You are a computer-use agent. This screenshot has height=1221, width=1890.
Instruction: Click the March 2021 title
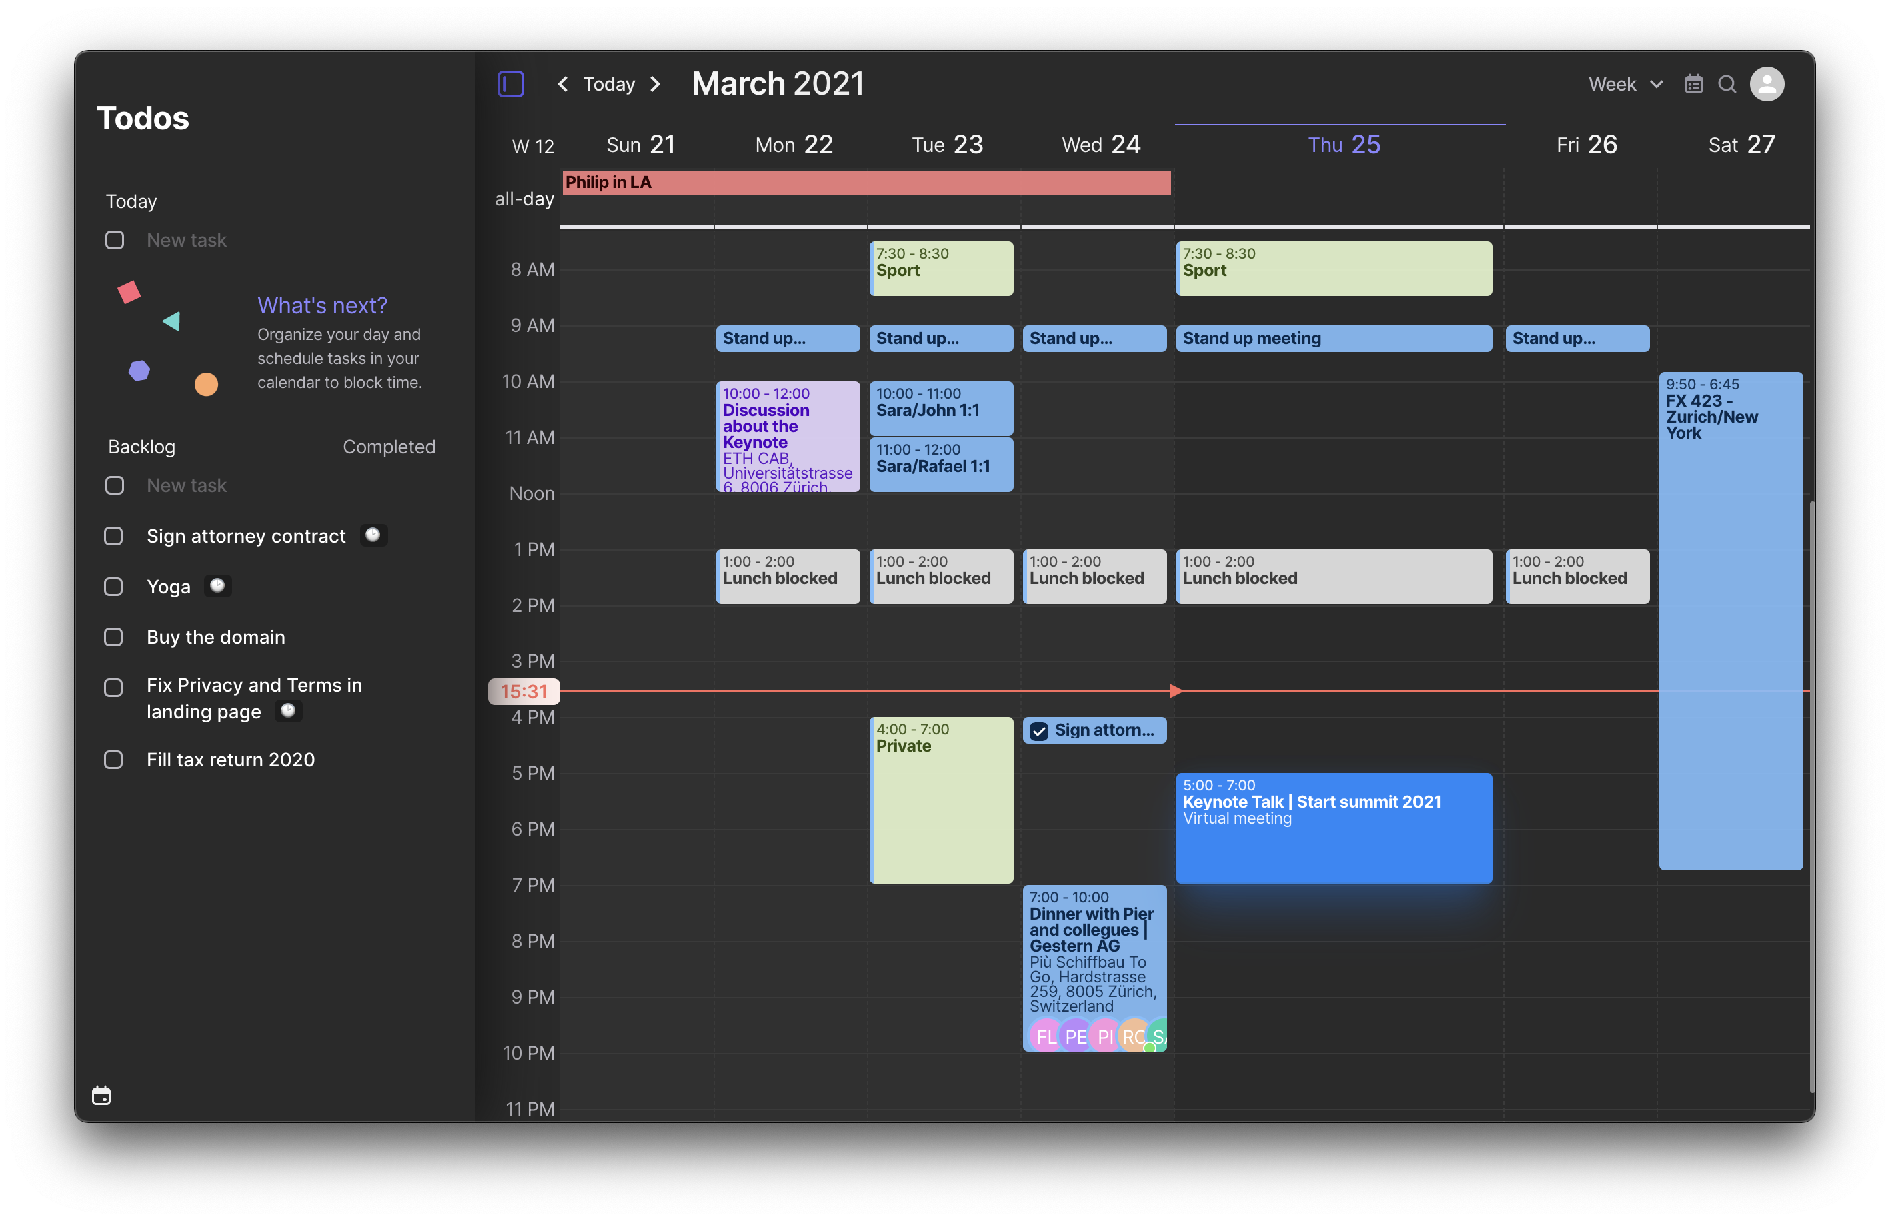777,84
